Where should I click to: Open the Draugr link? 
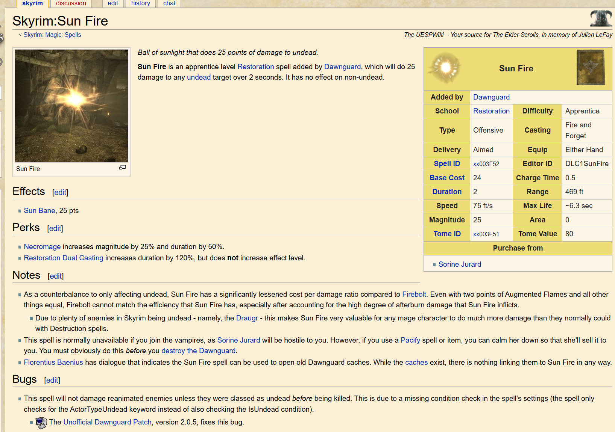tap(247, 318)
